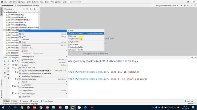Select Reload from Disk

43,88
